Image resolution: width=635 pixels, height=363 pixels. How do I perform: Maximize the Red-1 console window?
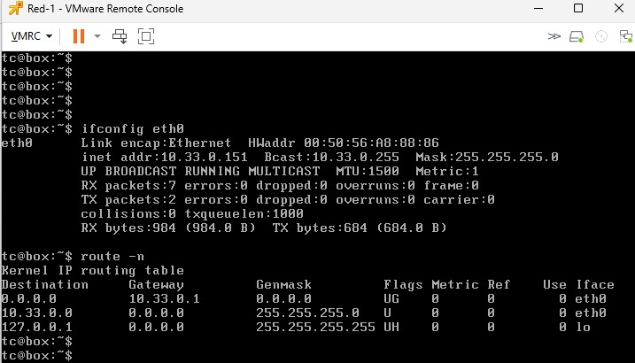point(578,9)
